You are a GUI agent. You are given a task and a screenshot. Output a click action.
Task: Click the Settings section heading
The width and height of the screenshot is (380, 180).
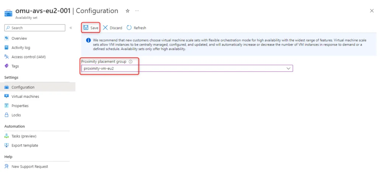12,77
